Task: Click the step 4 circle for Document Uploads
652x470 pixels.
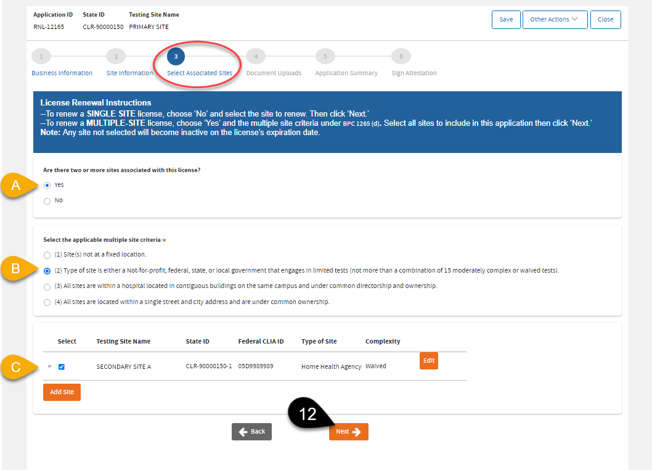Action: 255,56
